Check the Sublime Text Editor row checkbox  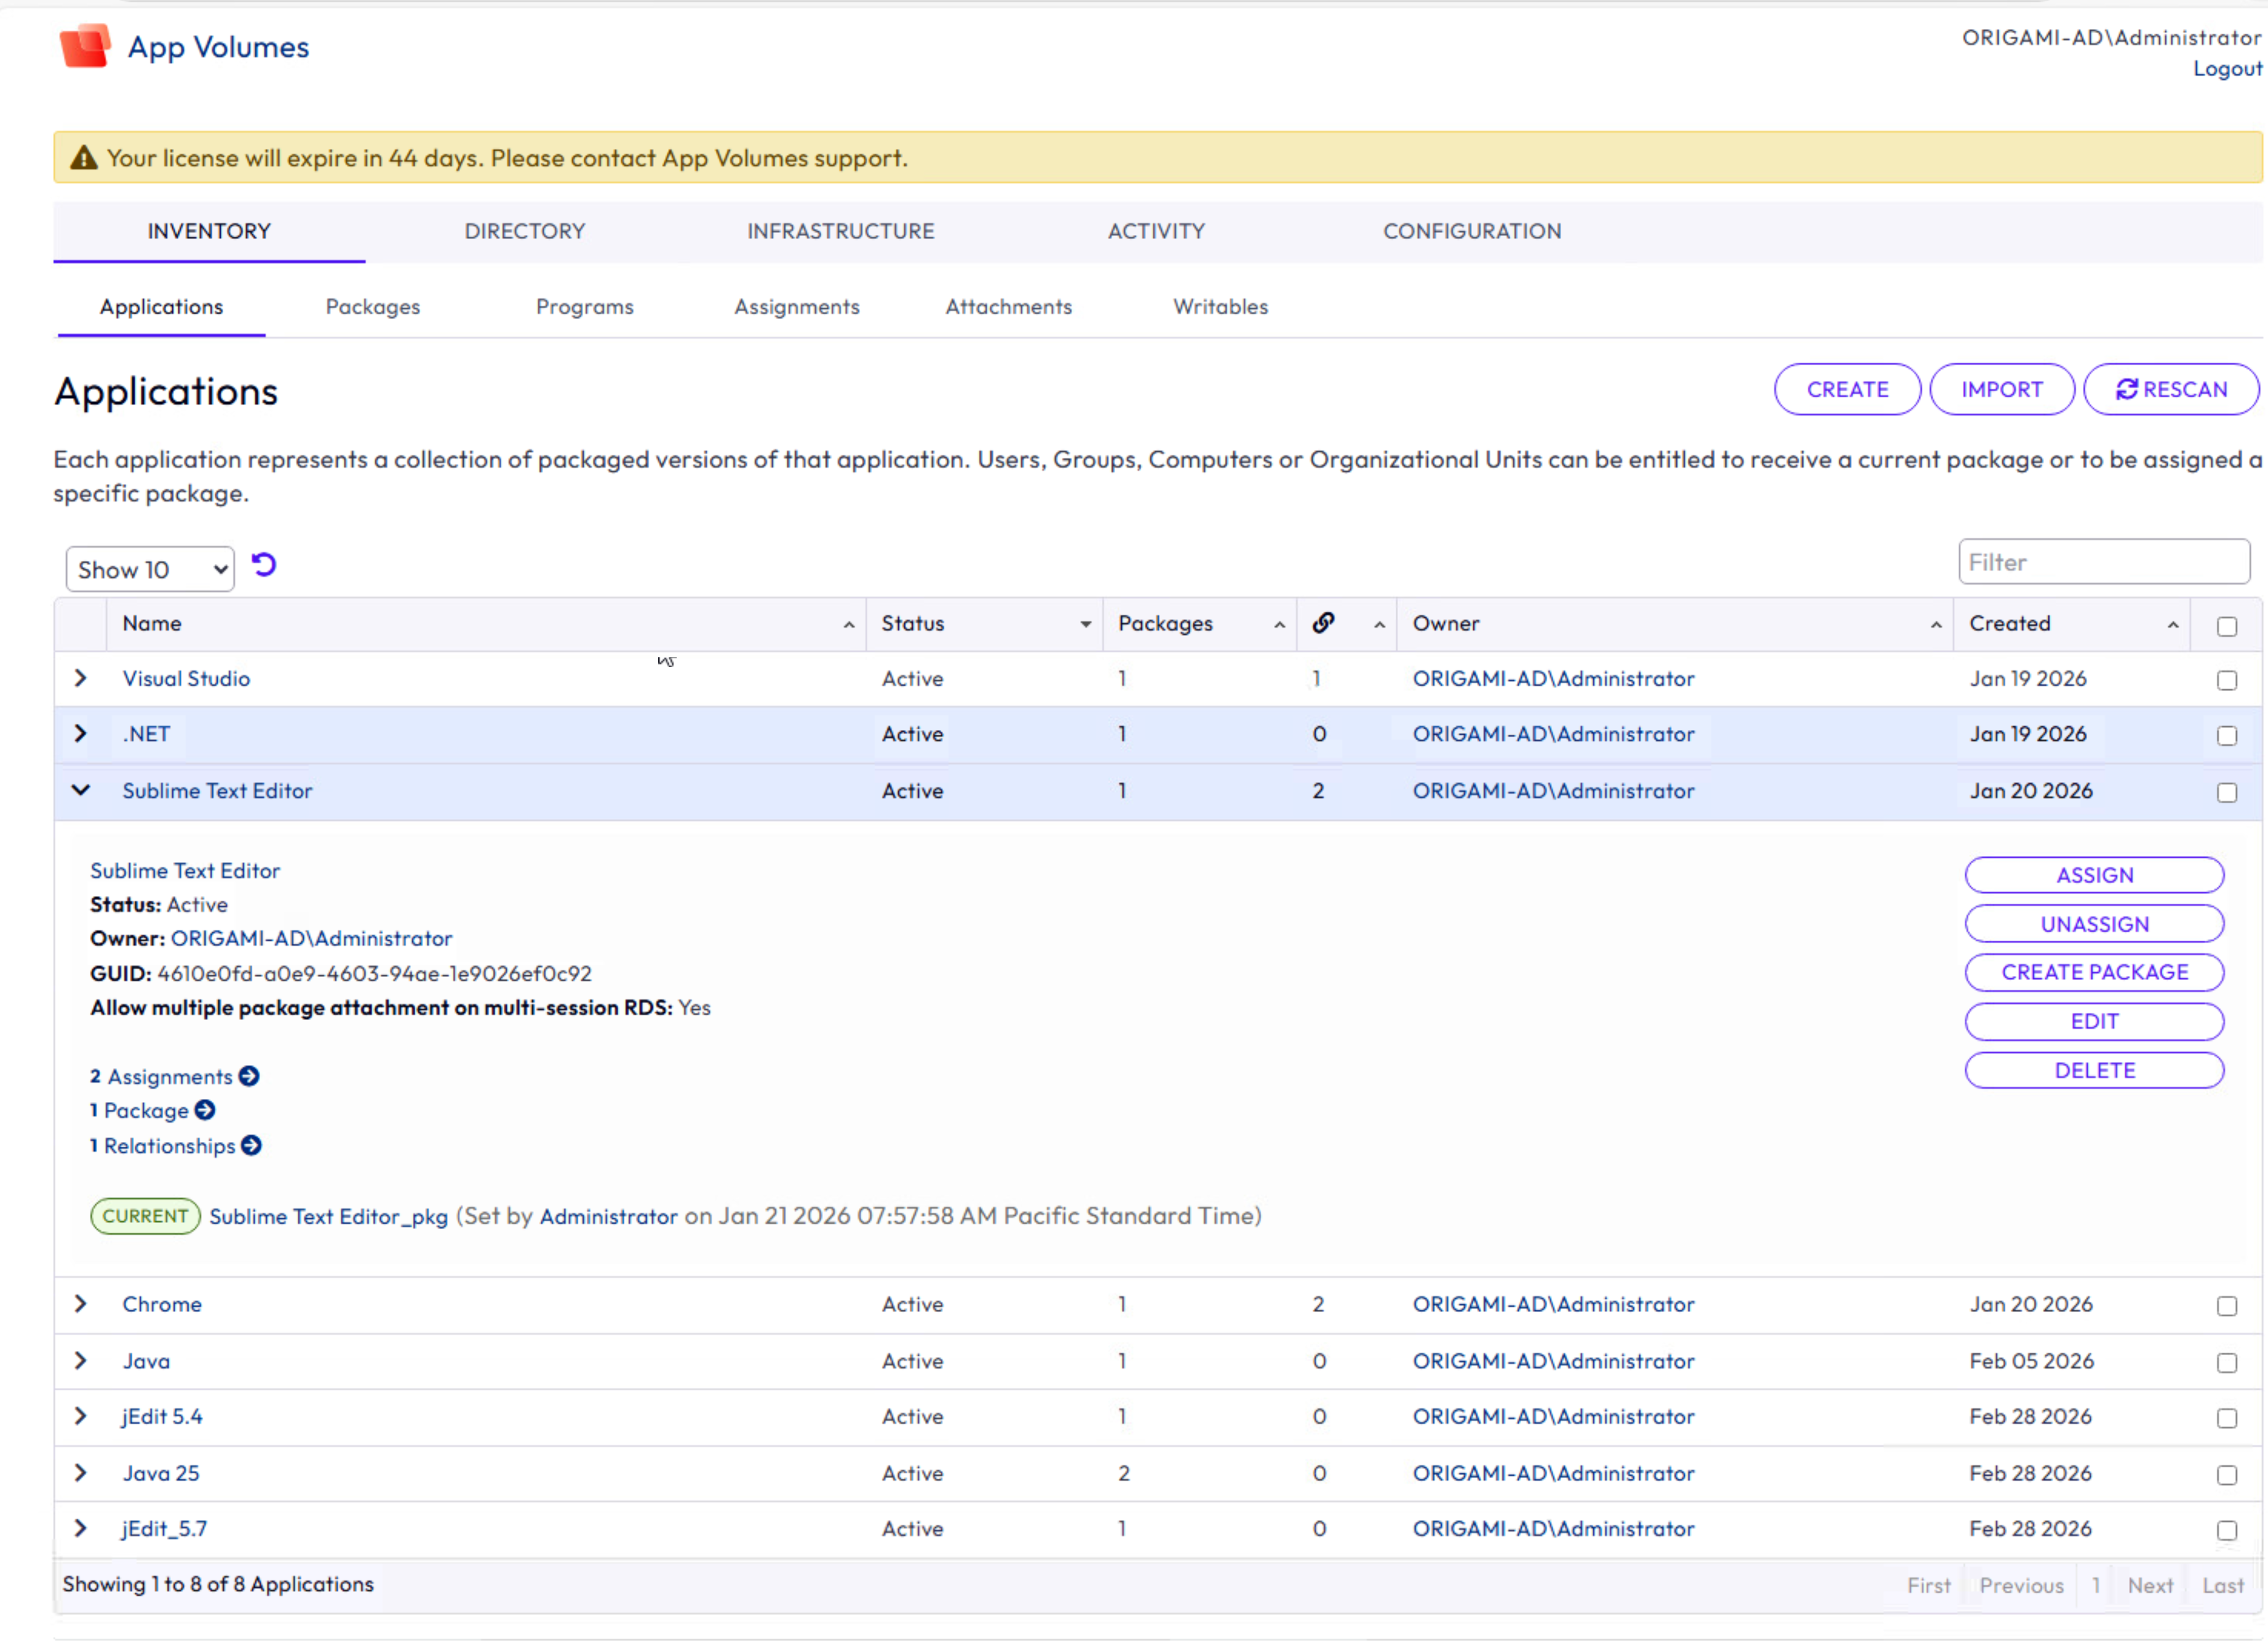click(x=2227, y=793)
